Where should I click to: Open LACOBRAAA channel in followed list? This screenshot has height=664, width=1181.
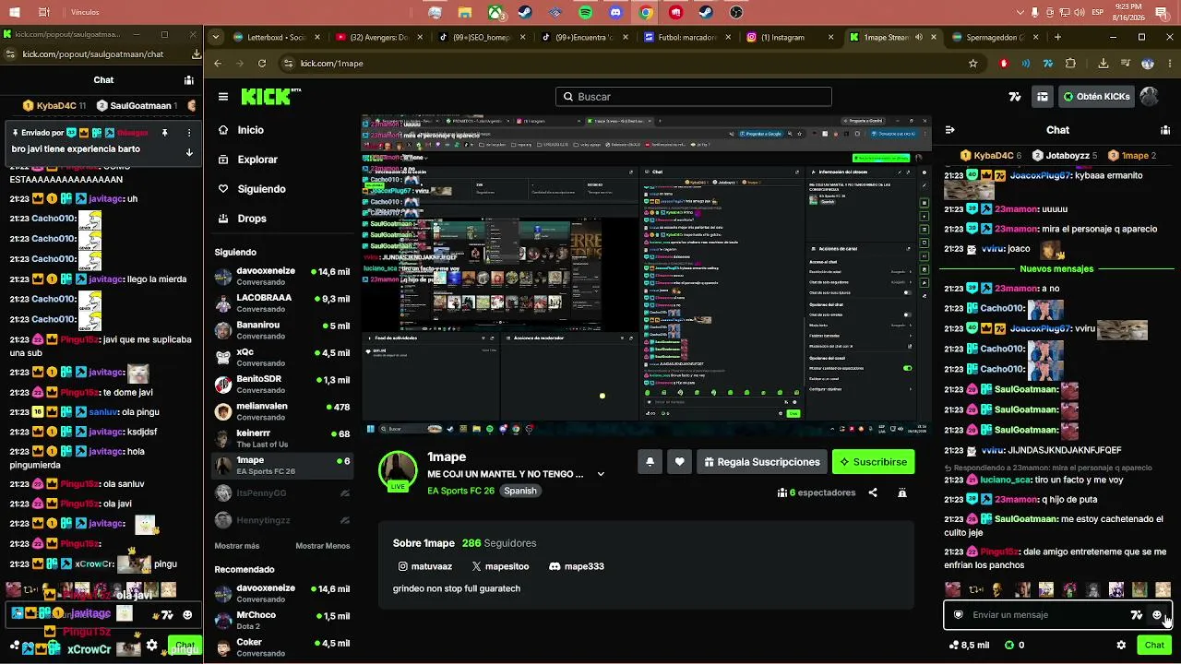[282, 303]
